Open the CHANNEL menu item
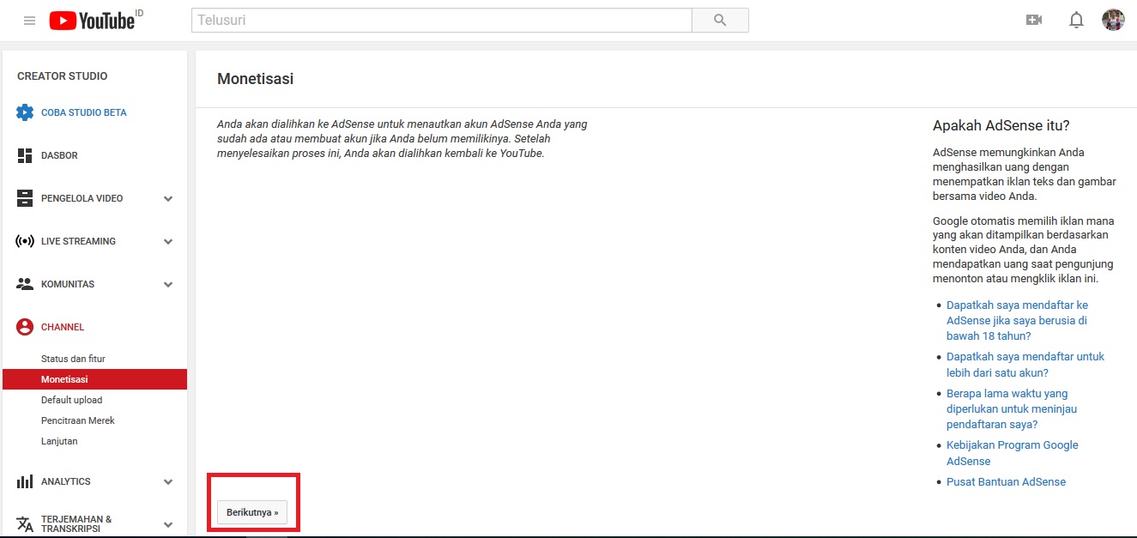The height and width of the screenshot is (538, 1137). coord(63,327)
